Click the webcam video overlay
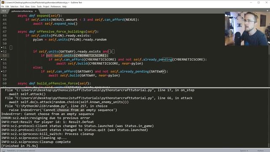The width and height of the screenshot is (270, 152). (247, 29)
